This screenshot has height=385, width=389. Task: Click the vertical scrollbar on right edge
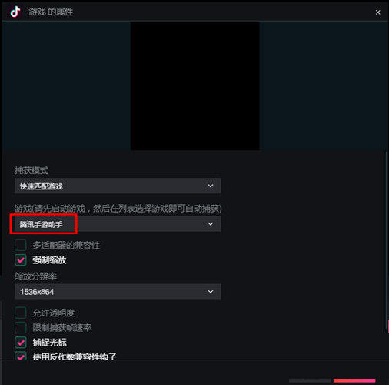click(x=387, y=240)
